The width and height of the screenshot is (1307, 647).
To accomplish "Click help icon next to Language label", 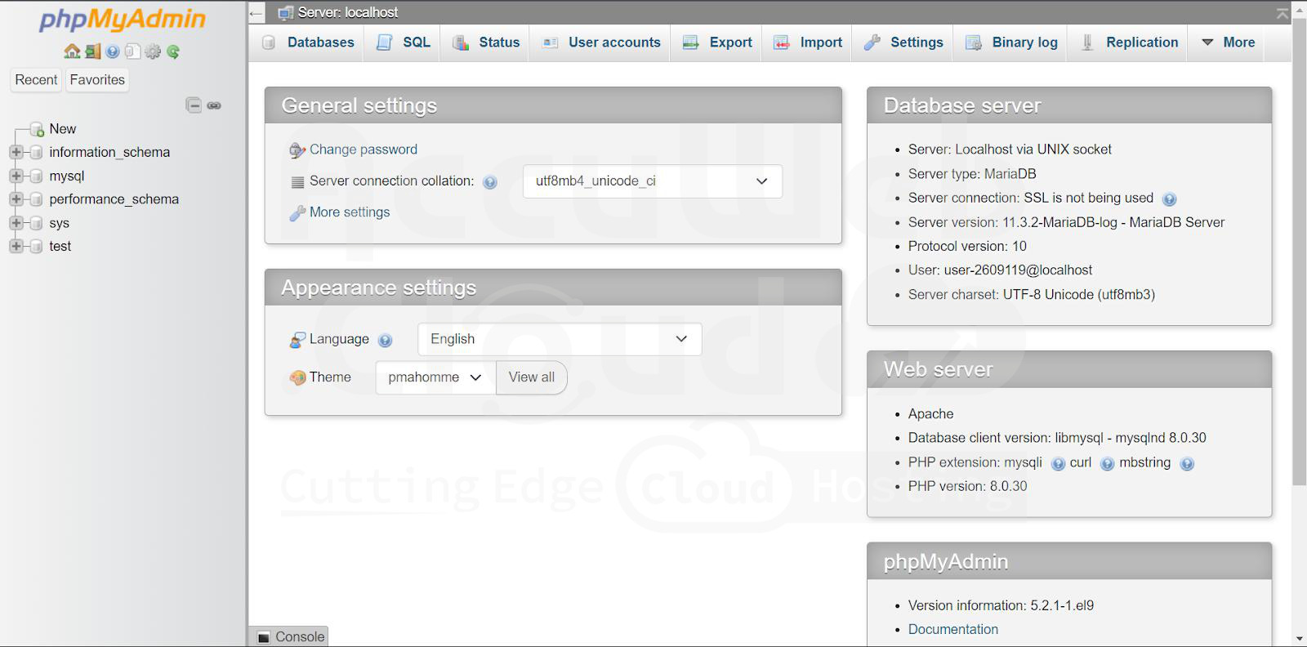I will [386, 340].
